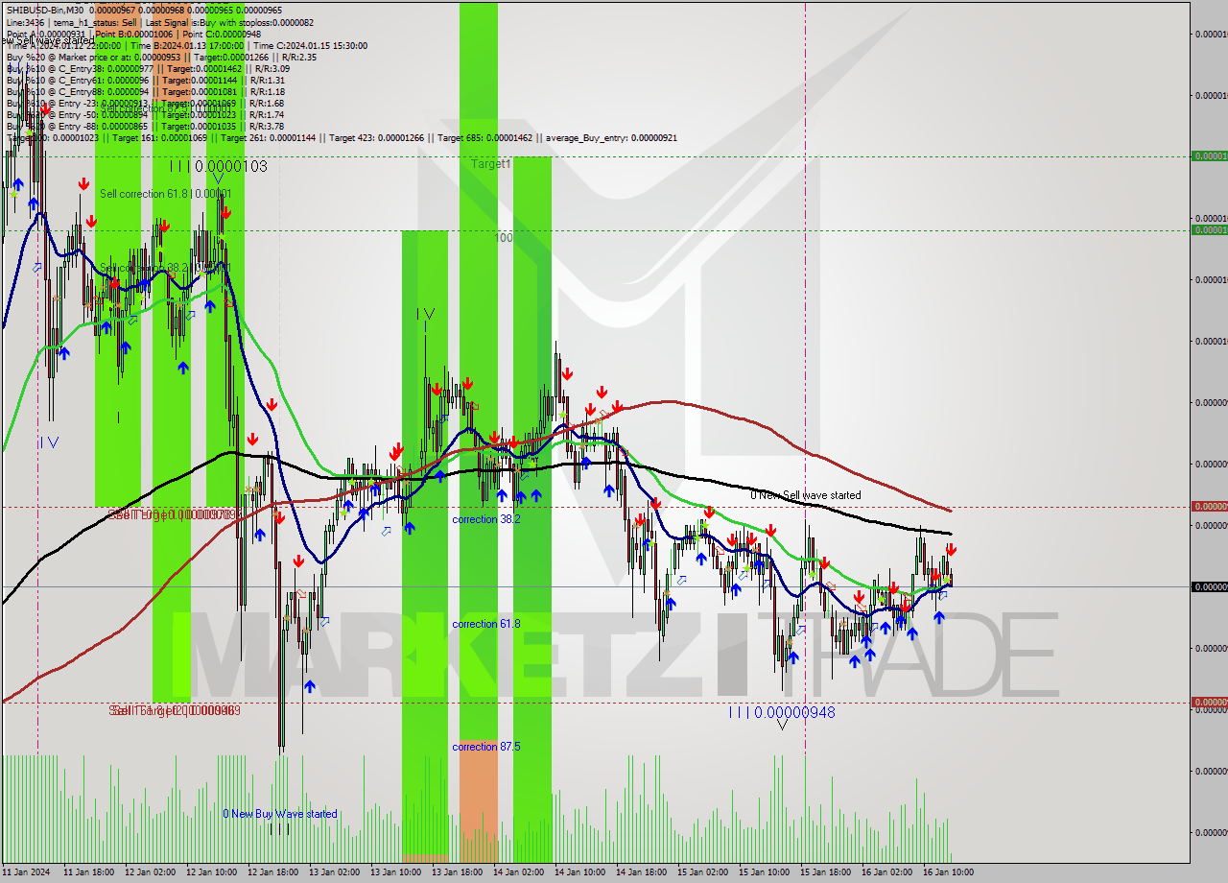Click the '14 Jan 02:00' time label
This screenshot has width=1228, height=883.
520,872
